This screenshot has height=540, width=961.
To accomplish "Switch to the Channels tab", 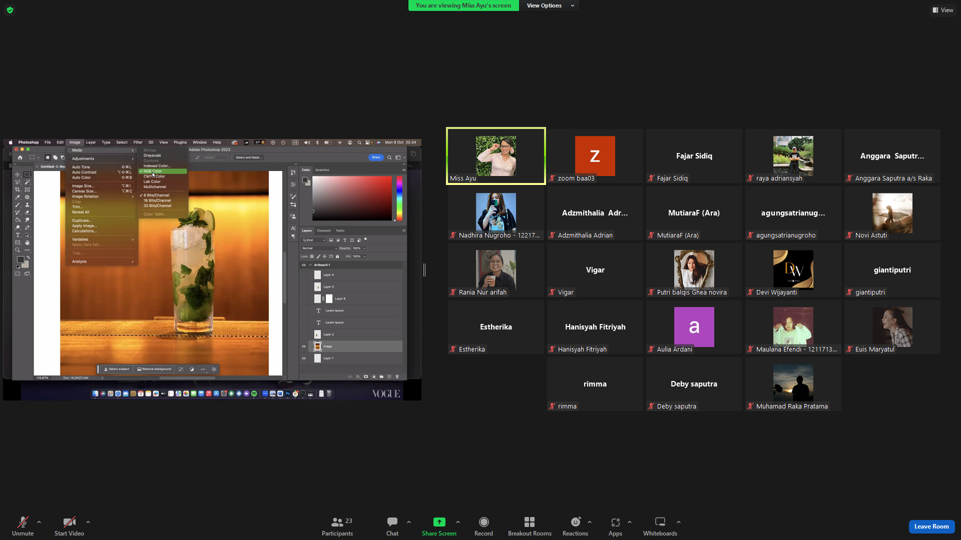I will click(x=324, y=230).
